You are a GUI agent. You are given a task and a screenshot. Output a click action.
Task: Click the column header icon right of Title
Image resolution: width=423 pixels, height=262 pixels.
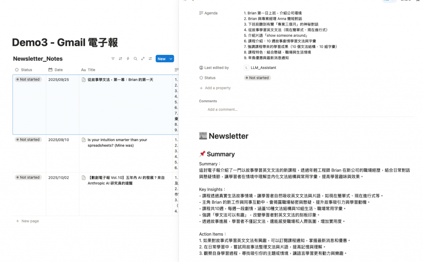(176, 70)
